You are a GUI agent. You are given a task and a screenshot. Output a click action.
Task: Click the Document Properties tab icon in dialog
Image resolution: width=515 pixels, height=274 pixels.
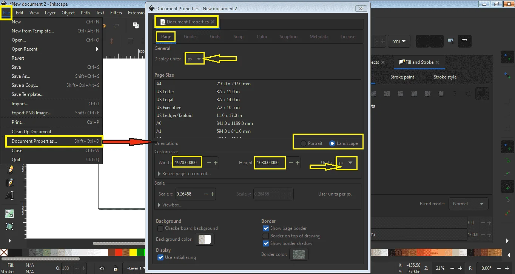163,22
